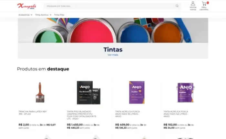Image resolution: width=226 pixels, height=139 pixels.
Task: Expand the Tinta Acrílica menu chevron
Action: pyautogui.click(x=50, y=15)
